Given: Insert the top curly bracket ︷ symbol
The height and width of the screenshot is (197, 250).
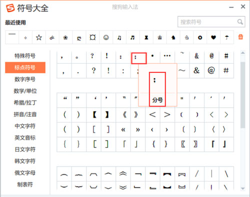Looking at the screenshot, I should click(79, 174).
